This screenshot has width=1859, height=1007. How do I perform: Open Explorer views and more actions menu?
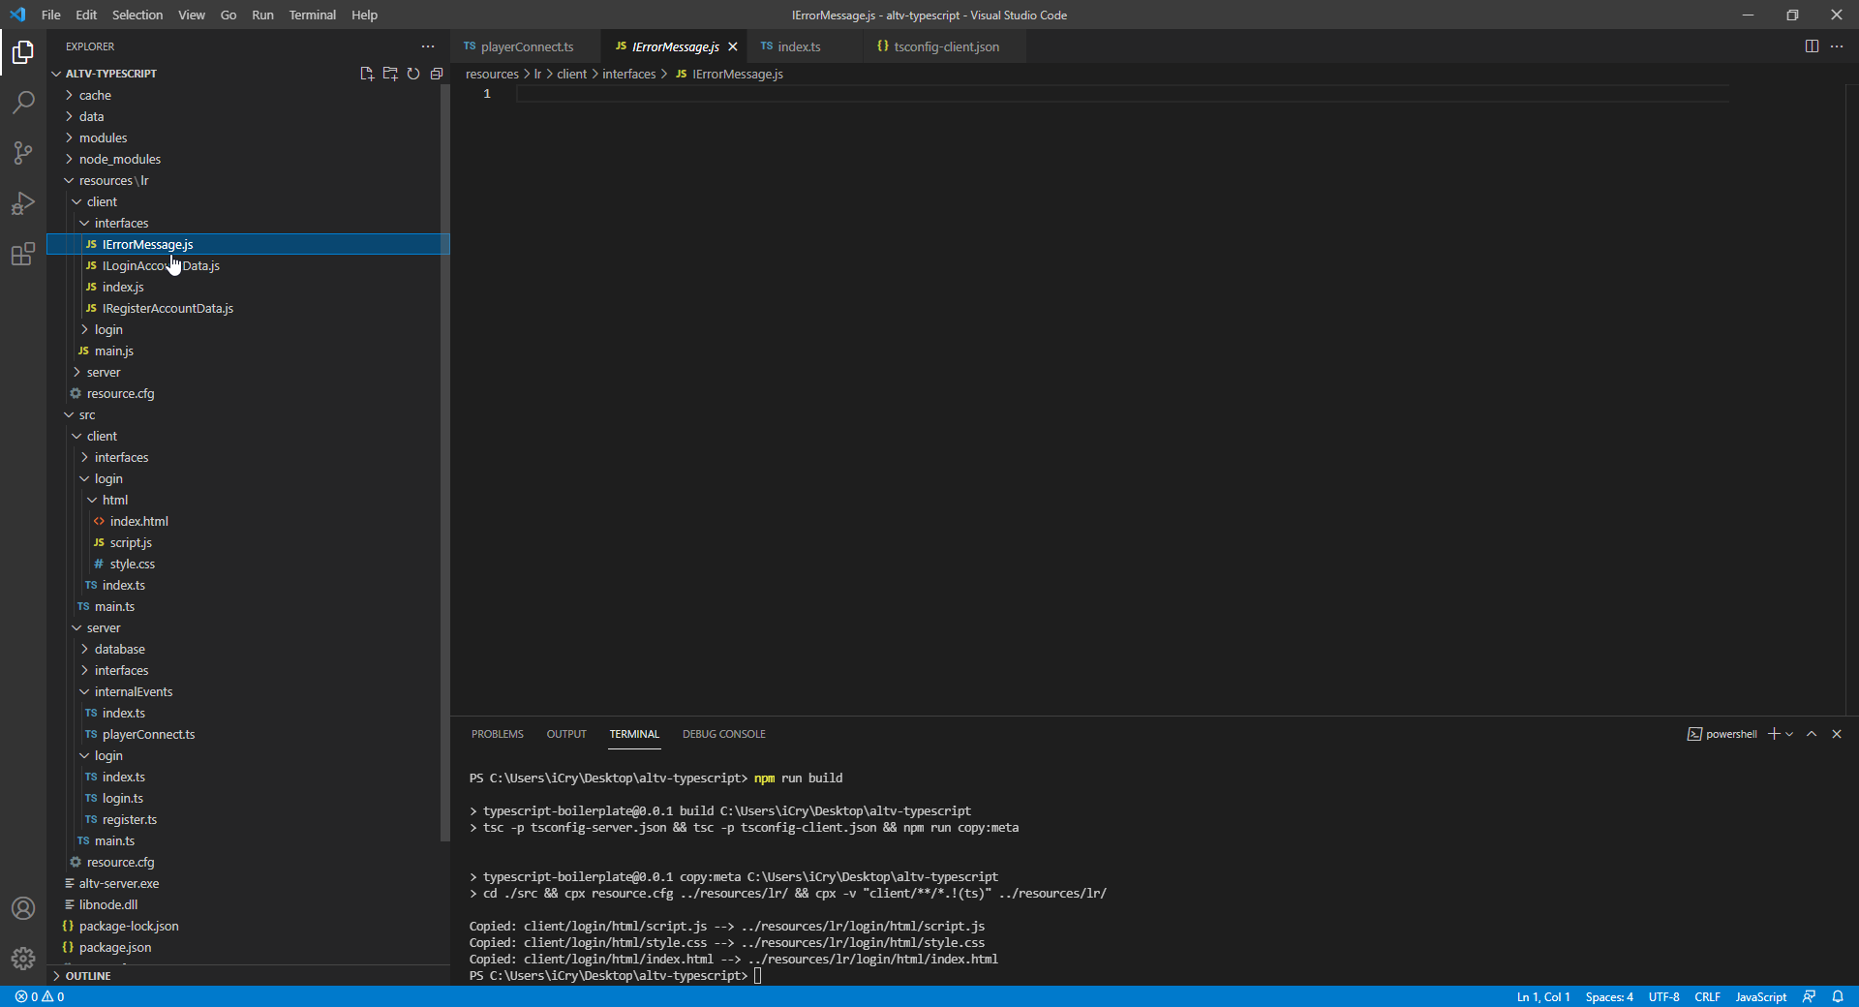[x=428, y=46]
